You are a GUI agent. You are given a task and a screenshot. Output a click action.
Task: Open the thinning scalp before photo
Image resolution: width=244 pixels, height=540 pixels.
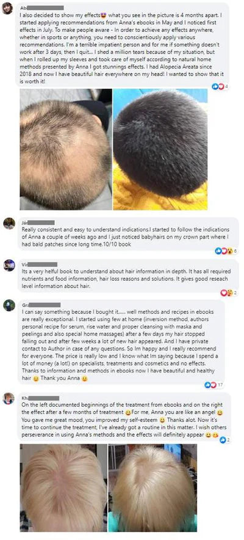pos(66,149)
